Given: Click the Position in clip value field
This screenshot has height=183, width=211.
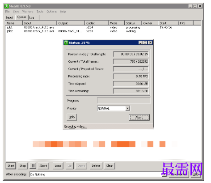Looking at the screenshot, I should click(131, 54).
